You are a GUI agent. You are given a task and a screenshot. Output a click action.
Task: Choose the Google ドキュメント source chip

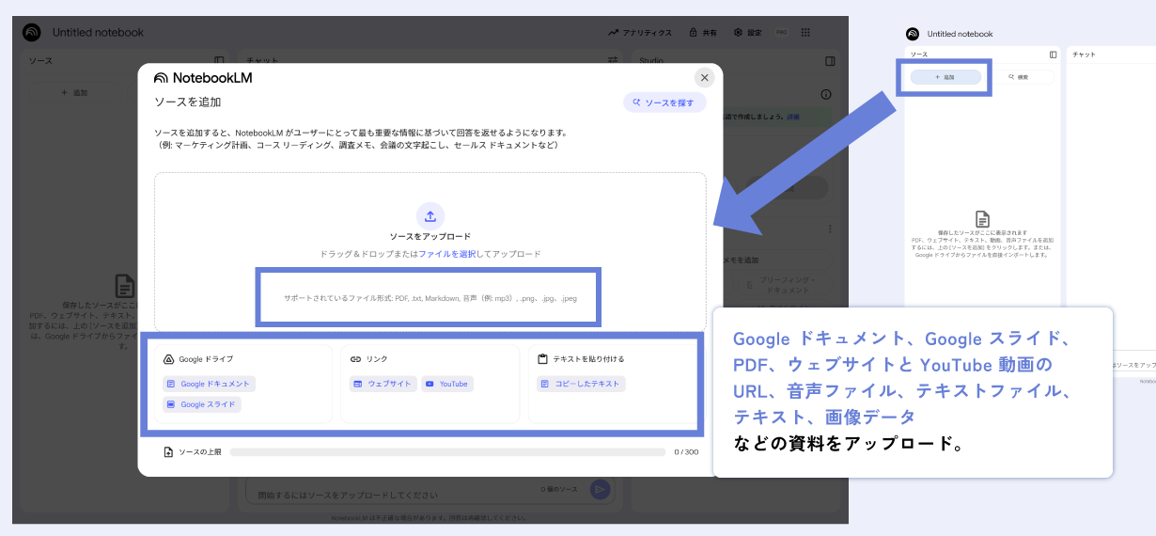coord(209,384)
